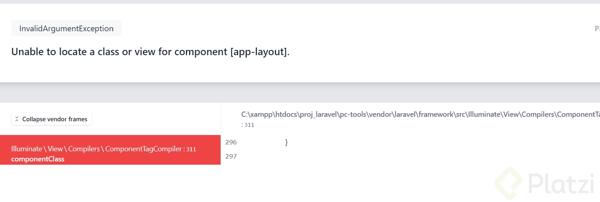This screenshot has width=600, height=202.
Task: Click the ': 311' under the file path
Action: pyautogui.click(x=248, y=125)
